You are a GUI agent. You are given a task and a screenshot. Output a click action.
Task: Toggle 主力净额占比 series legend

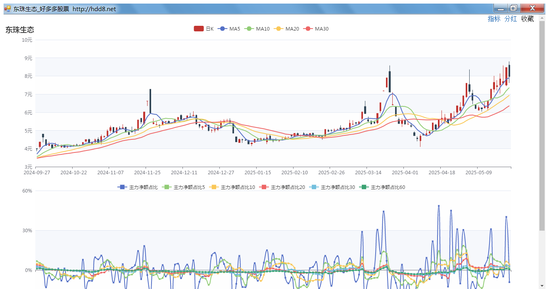138,187
